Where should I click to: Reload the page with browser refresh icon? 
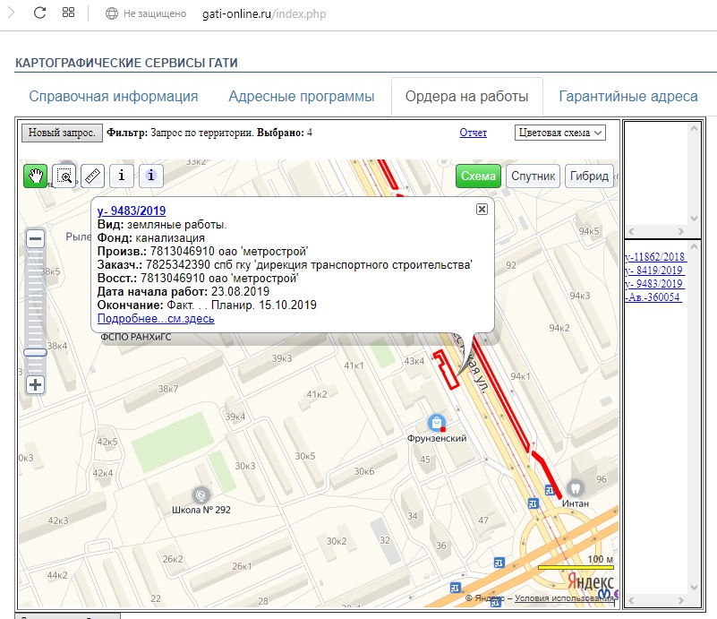click(x=40, y=13)
